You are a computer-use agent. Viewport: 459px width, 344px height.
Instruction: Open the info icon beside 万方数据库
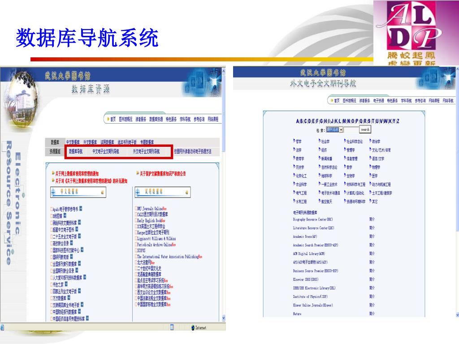pos(69,298)
